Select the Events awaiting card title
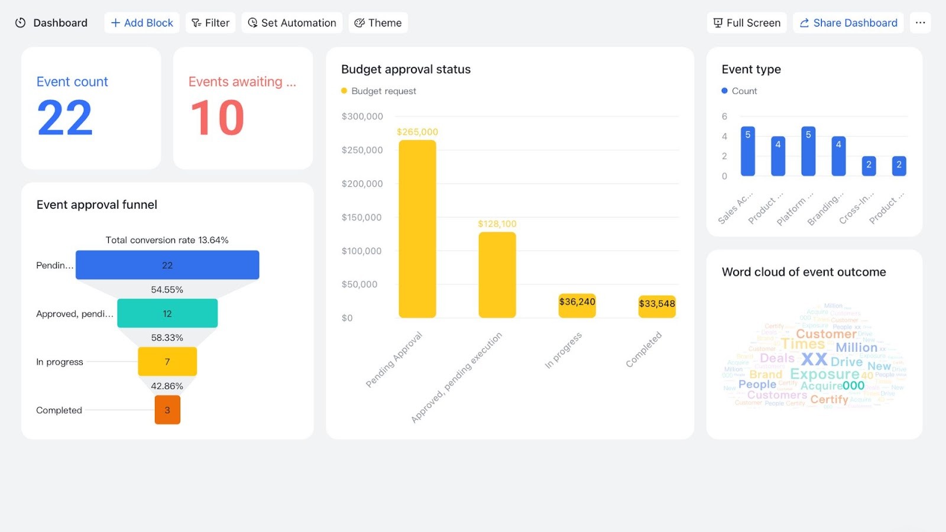946x532 pixels. point(242,82)
